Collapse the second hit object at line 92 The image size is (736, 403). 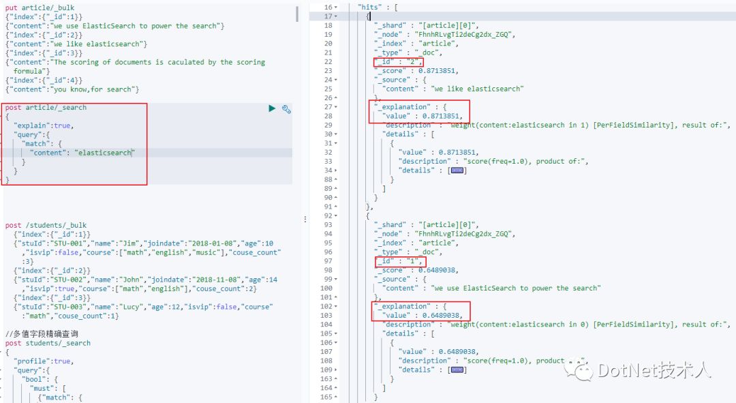tap(336, 216)
